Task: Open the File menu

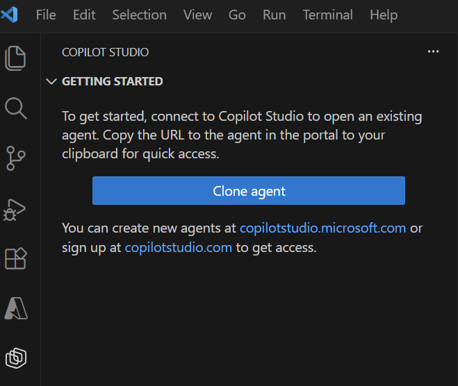Action: 46,15
